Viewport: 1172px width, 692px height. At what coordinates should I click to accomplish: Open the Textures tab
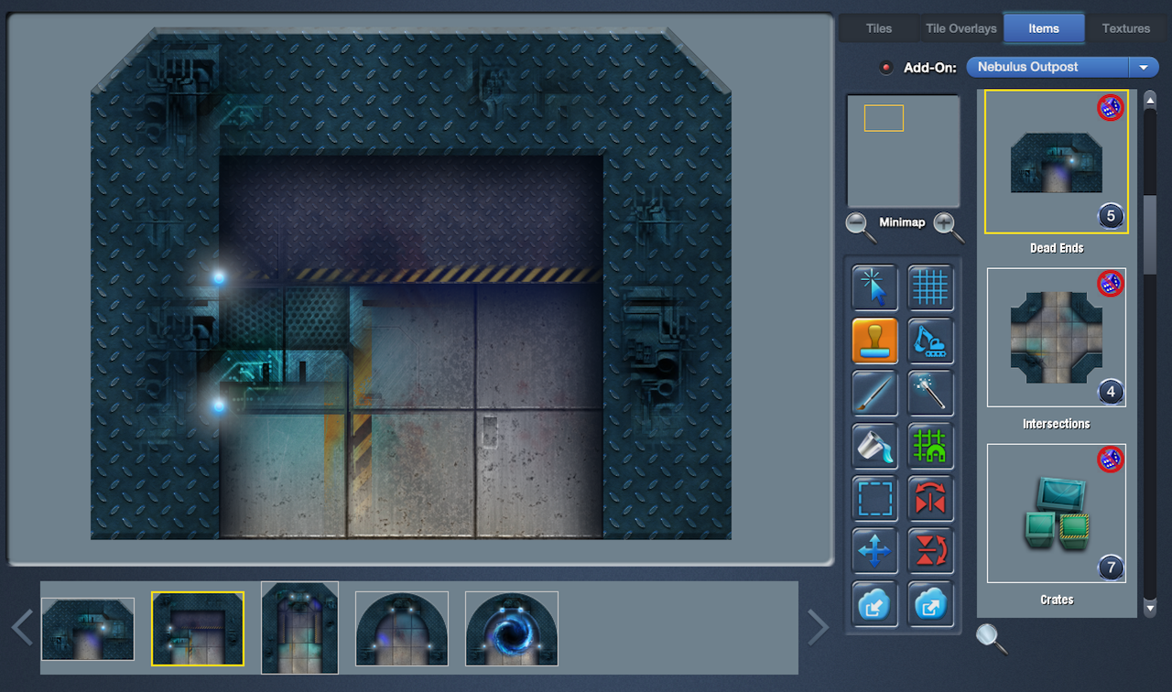(x=1125, y=28)
